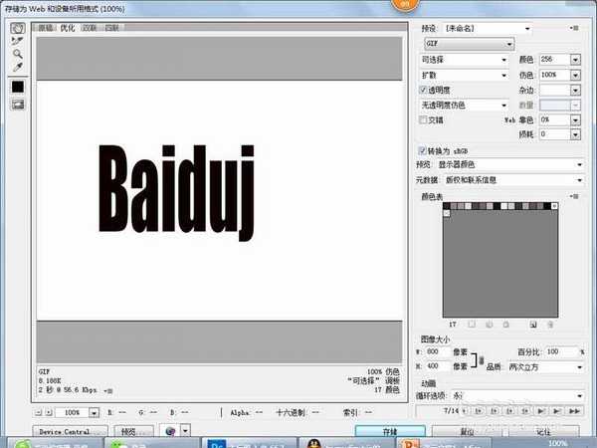This screenshot has width=597, height=448.
Task: Open the 循环选项 looping dropdown
Action: coord(517,396)
